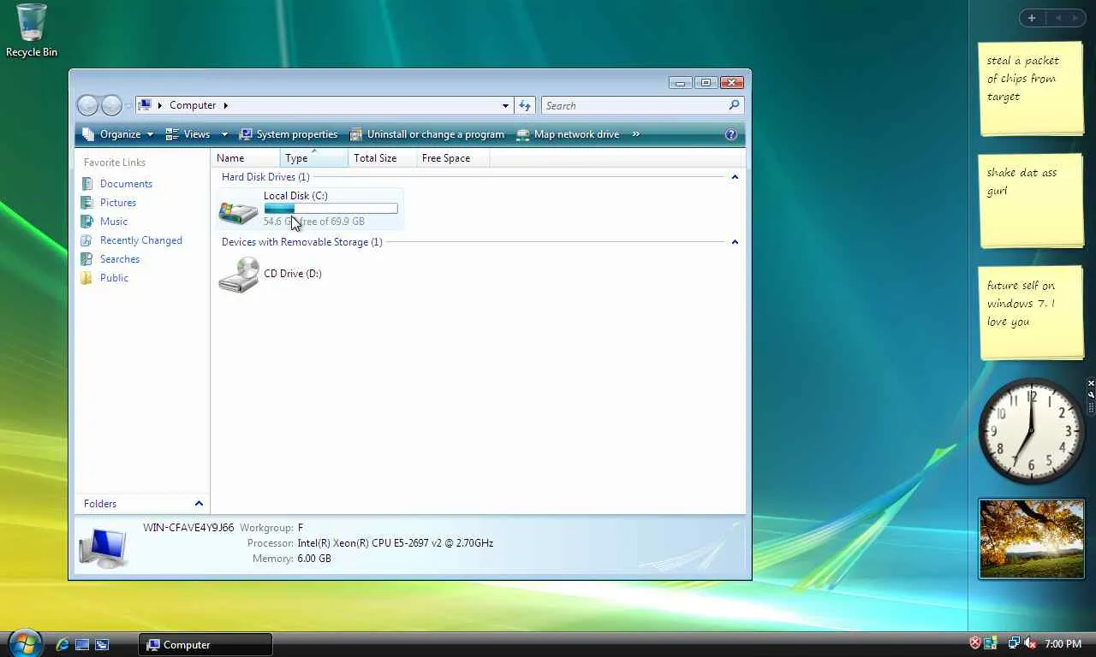Open the address bar history dropdown arrow
Viewport: 1096px width, 657px height.
pos(505,105)
